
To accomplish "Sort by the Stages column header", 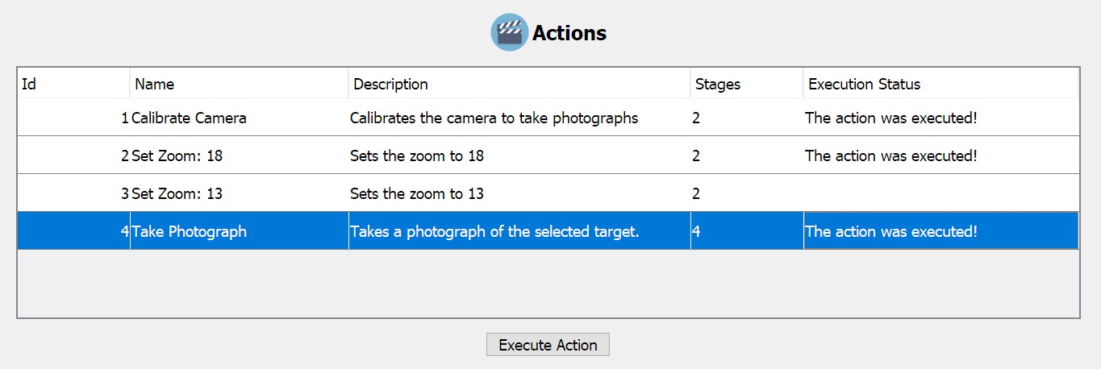I will (x=746, y=84).
